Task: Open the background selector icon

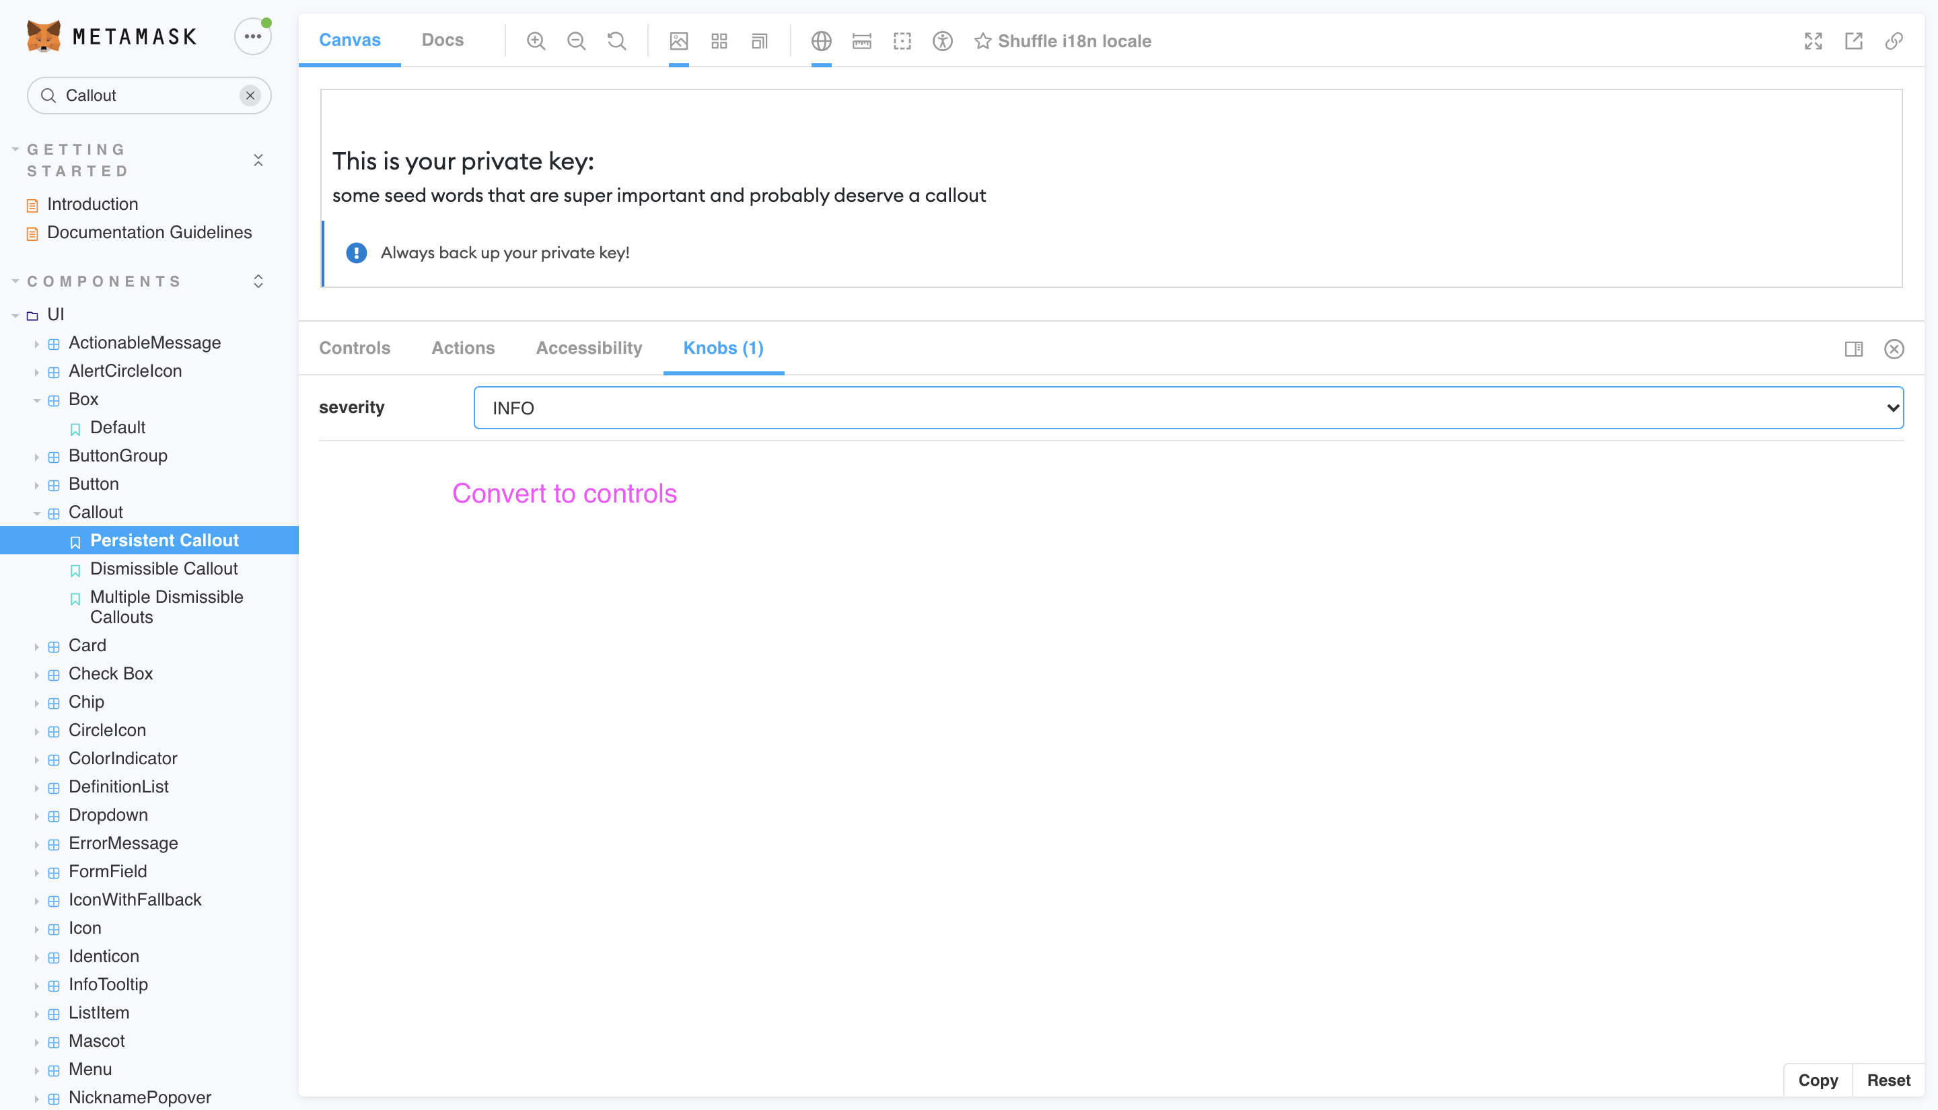Action: click(678, 41)
